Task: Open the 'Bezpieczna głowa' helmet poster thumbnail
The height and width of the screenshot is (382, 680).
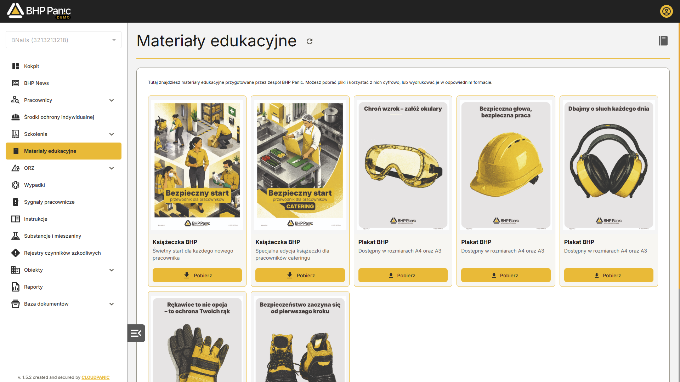Action: 506,165
